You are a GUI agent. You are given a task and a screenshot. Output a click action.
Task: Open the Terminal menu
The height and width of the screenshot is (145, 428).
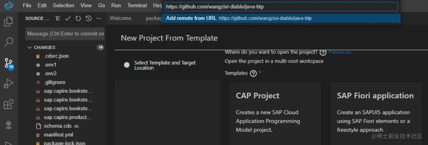click(x=137, y=5)
